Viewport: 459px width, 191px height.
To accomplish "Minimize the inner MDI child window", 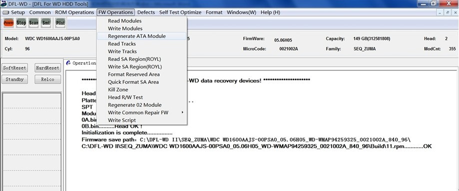I will click(x=440, y=12).
